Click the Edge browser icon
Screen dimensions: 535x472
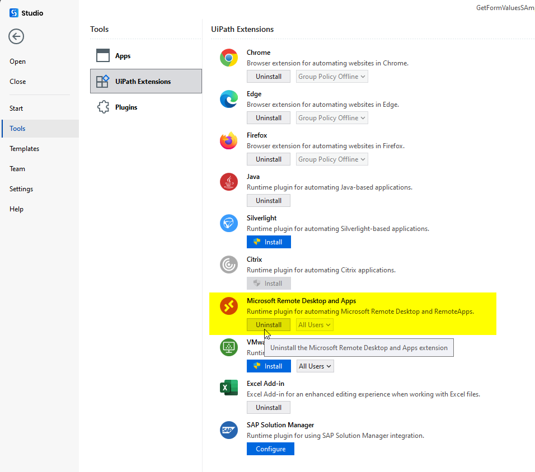228,99
